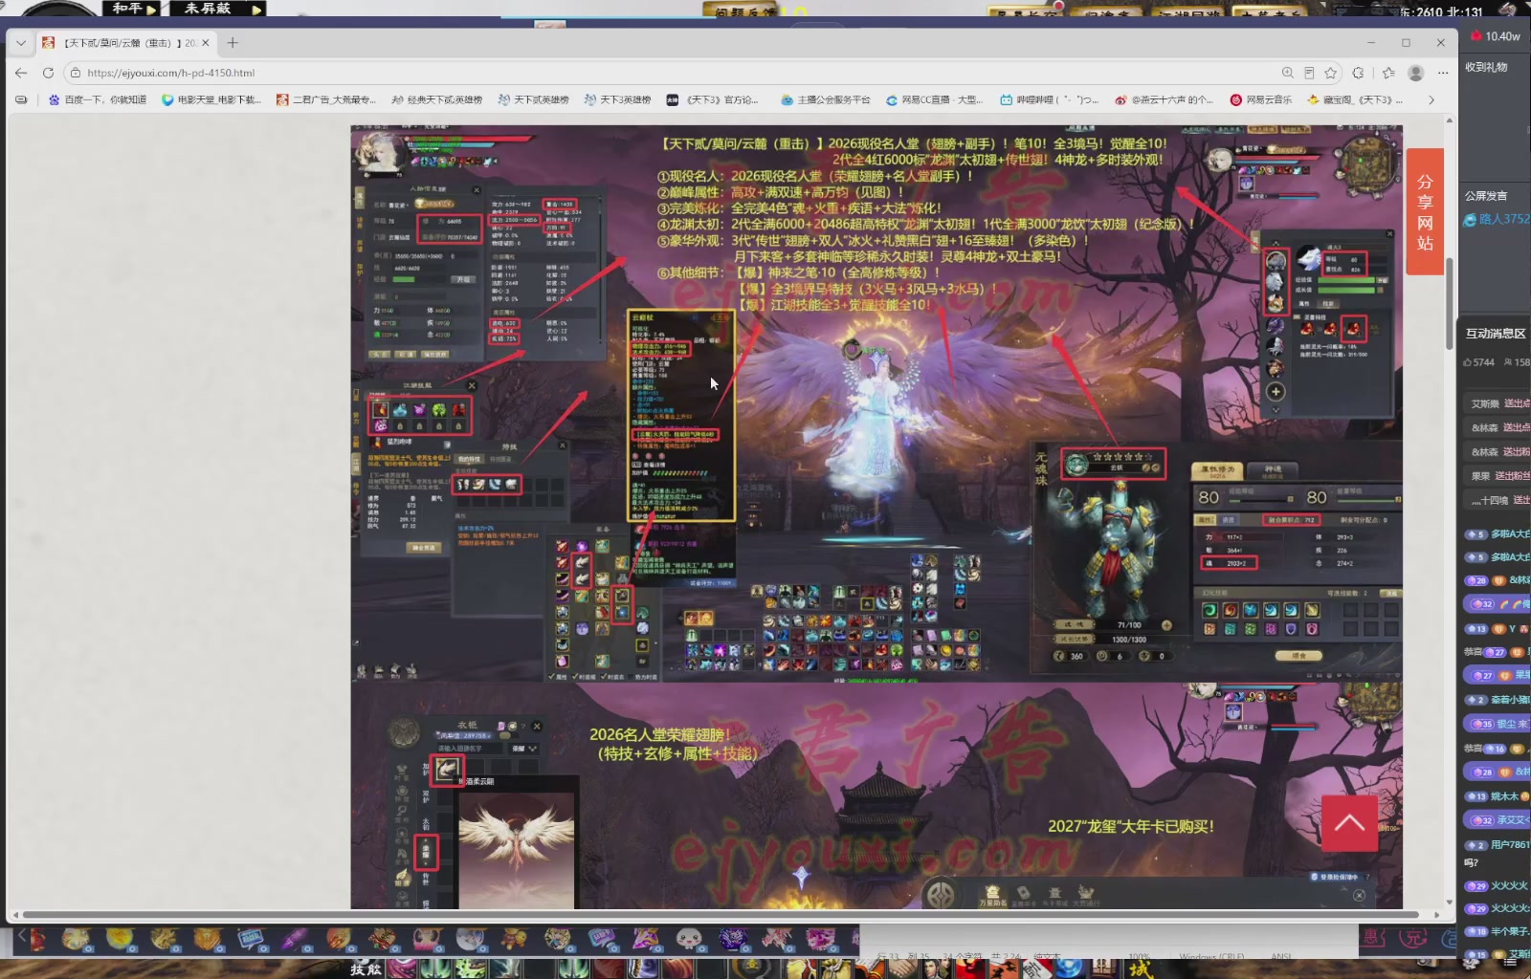
Task: Open the browser profile avatar
Action: click(x=1416, y=73)
